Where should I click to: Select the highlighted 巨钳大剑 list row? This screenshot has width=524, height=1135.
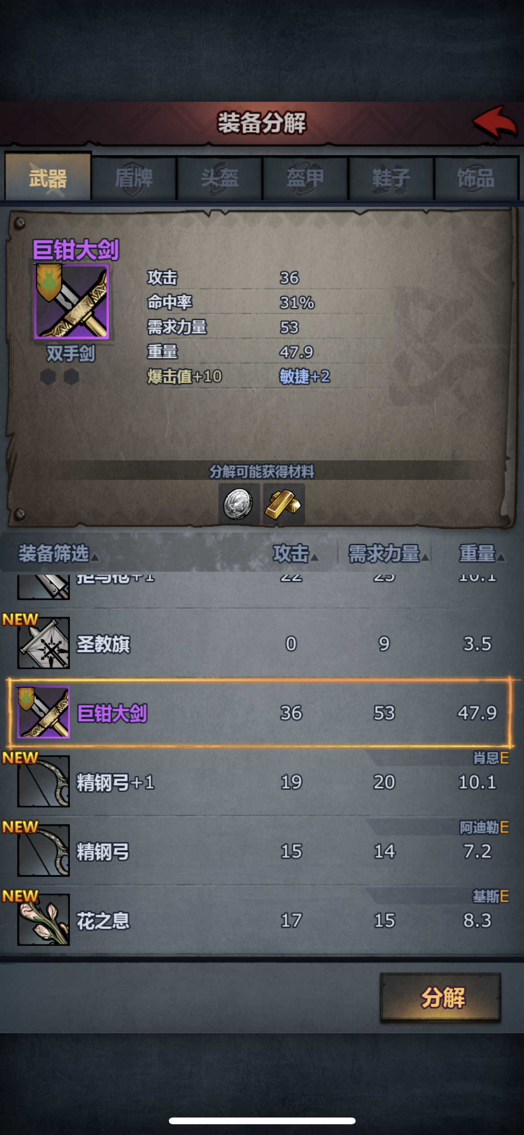260,713
